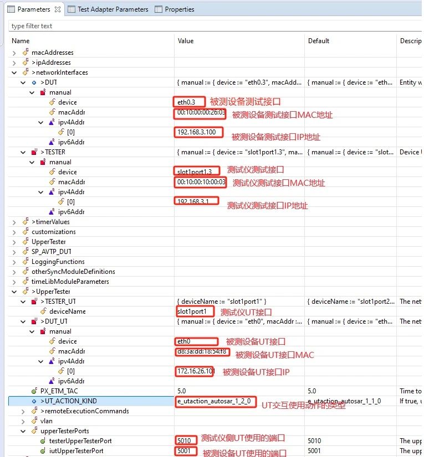This screenshot has width=424, height=457.
Task: Click the DUT module icon under networkInterfaces
Action: point(34,82)
